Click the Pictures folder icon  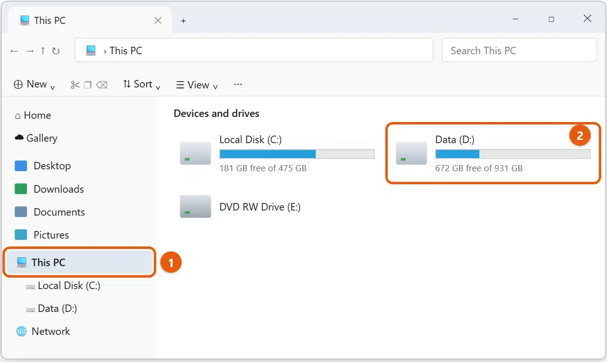[21, 235]
